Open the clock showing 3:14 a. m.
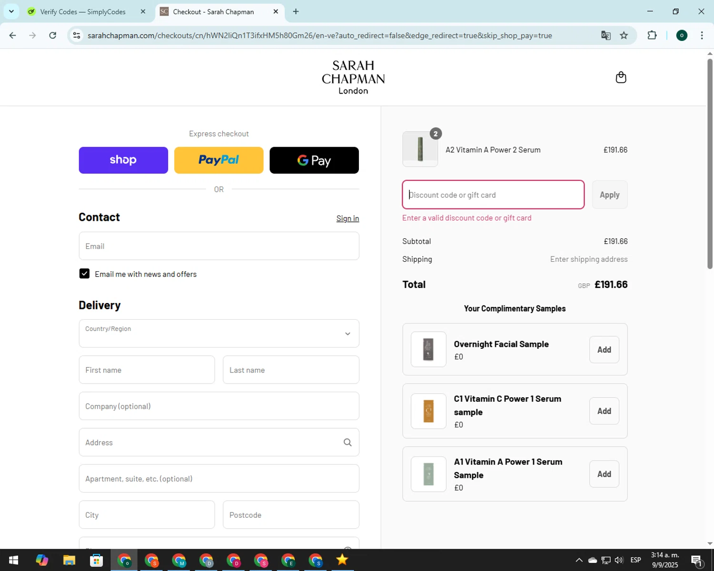Image resolution: width=714 pixels, height=571 pixels. click(664, 560)
